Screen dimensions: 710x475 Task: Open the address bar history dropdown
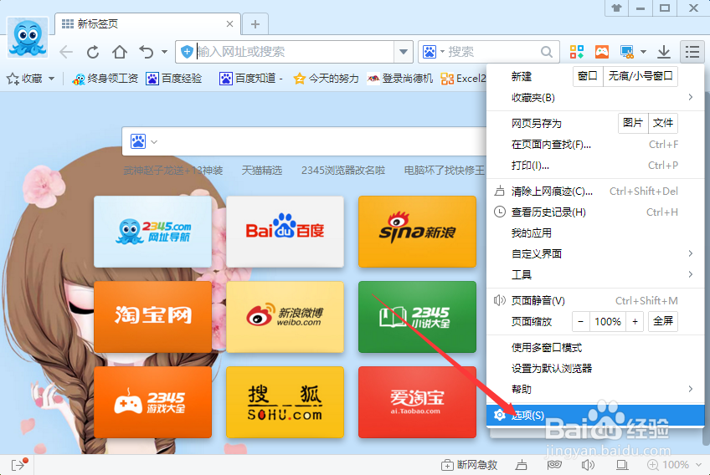[x=403, y=52]
